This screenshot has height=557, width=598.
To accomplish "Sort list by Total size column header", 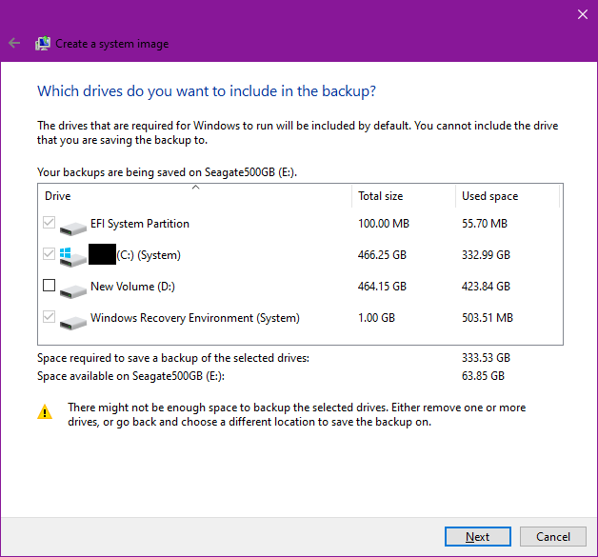I will pos(402,196).
